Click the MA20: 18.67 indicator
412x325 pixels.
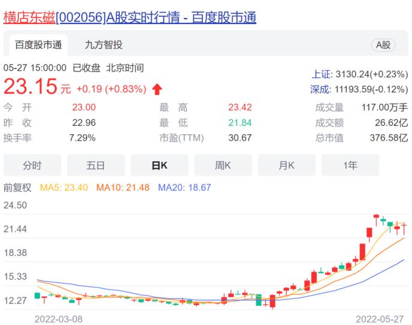pos(184,188)
